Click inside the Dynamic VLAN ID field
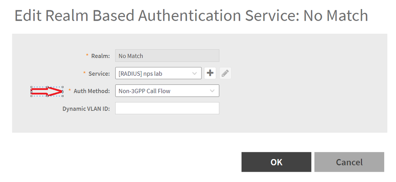396x182 pixels. tap(167, 108)
